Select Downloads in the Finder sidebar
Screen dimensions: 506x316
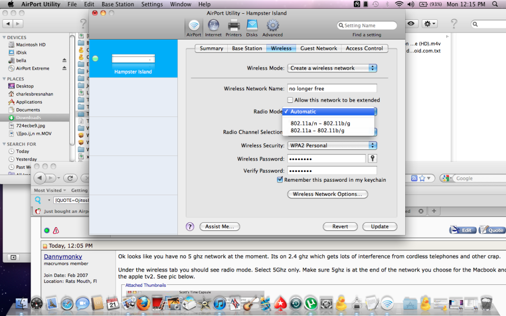point(35,118)
